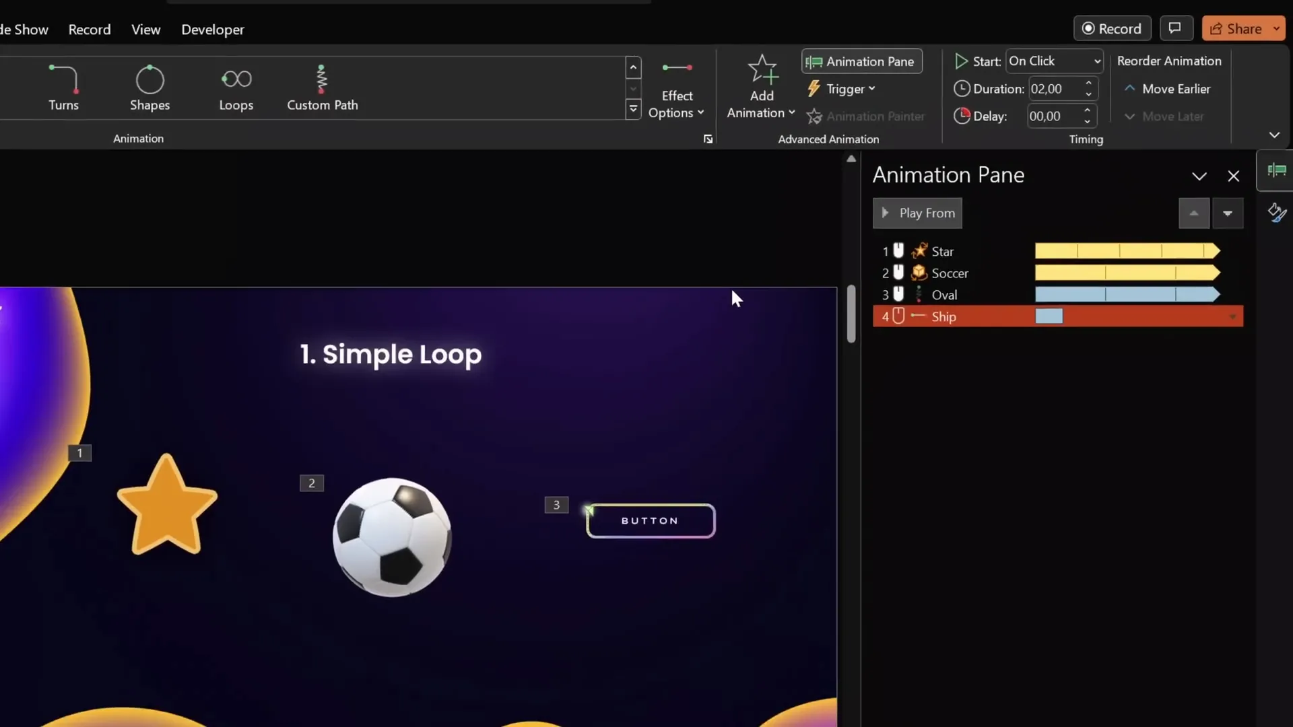Click the Designer sidebar icon

point(1277,213)
